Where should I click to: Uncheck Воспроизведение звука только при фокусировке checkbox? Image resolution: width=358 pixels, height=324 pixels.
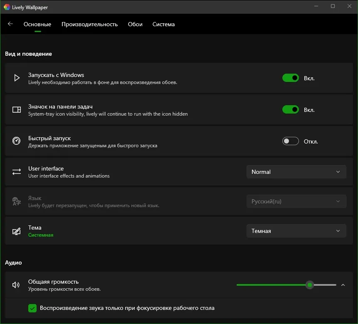click(32, 308)
